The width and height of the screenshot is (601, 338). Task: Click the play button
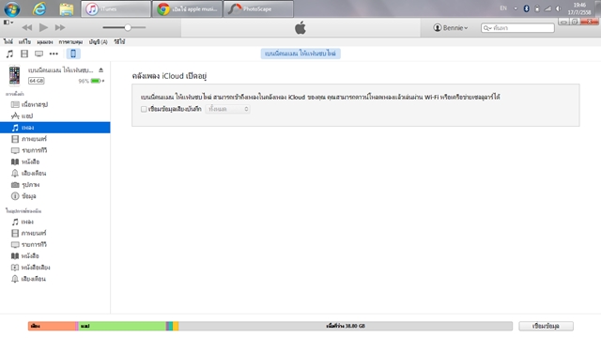[44, 27]
